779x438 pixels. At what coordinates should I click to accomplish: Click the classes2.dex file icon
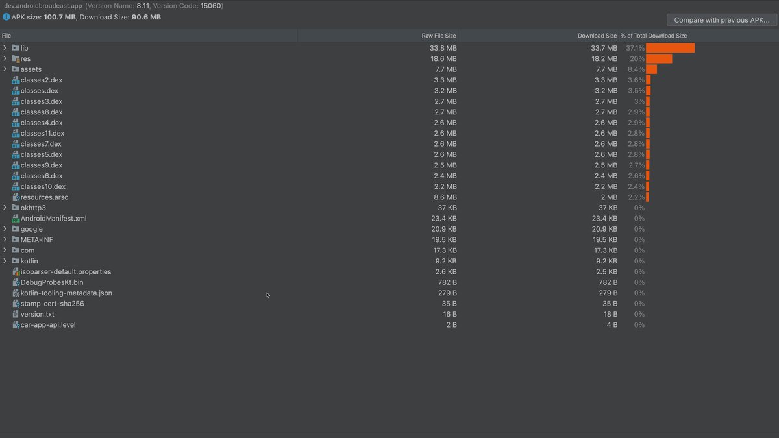pyautogui.click(x=16, y=80)
